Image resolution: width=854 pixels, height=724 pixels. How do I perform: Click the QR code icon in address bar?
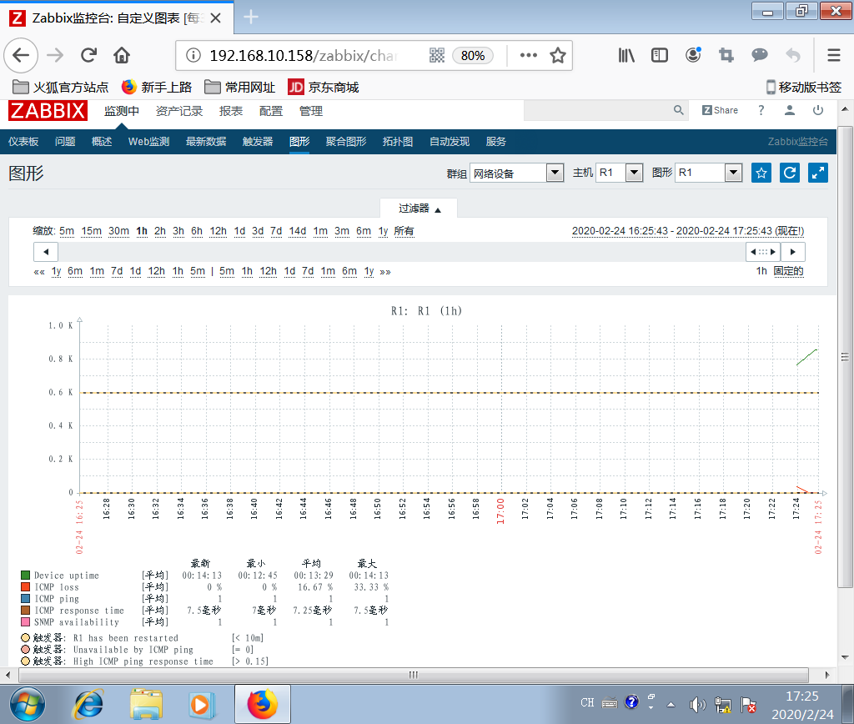coord(437,55)
